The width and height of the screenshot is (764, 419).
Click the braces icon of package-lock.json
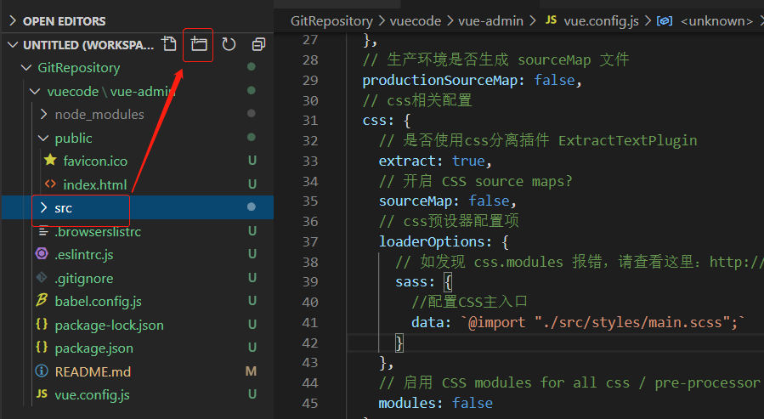[42, 324]
